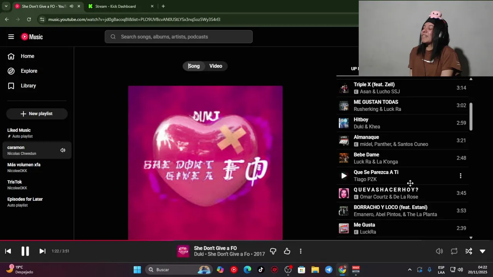
Task: Select Almanaque in the queue
Action: pos(402,140)
